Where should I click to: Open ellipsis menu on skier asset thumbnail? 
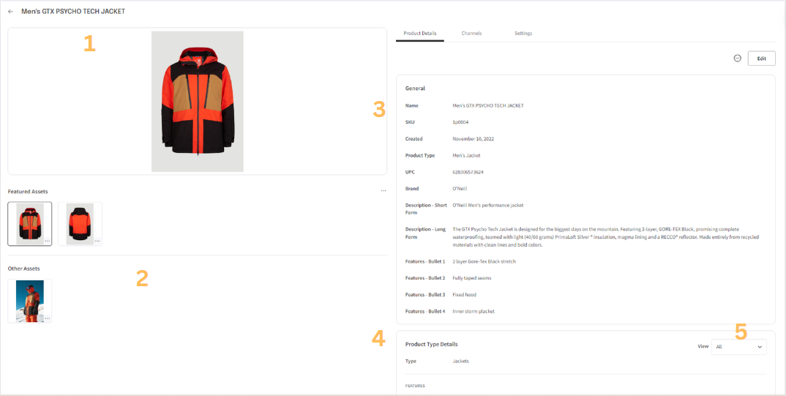click(x=47, y=318)
